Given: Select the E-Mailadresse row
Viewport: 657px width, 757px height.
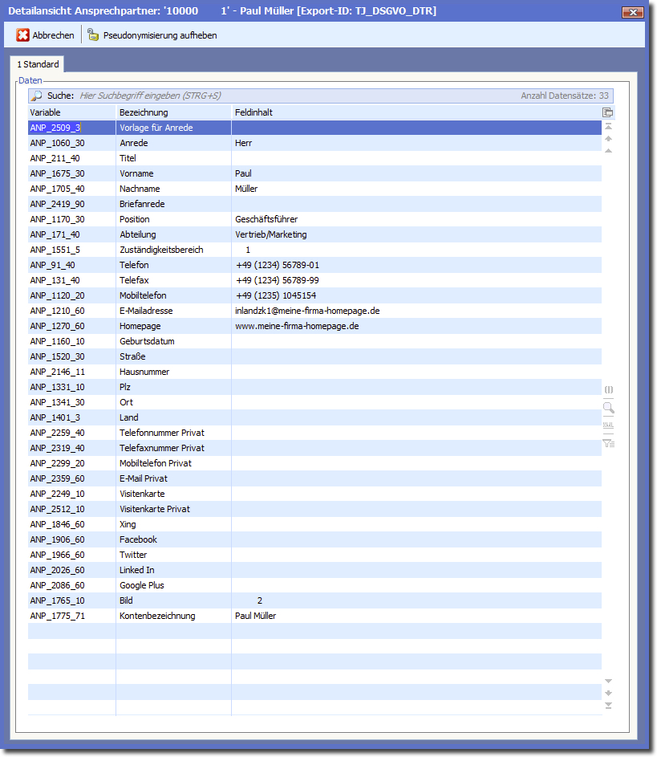Looking at the screenshot, I should click(314, 311).
